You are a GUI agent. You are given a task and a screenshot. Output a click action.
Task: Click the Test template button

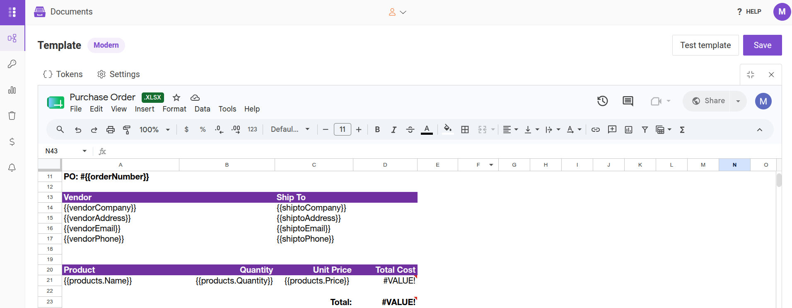click(705, 45)
